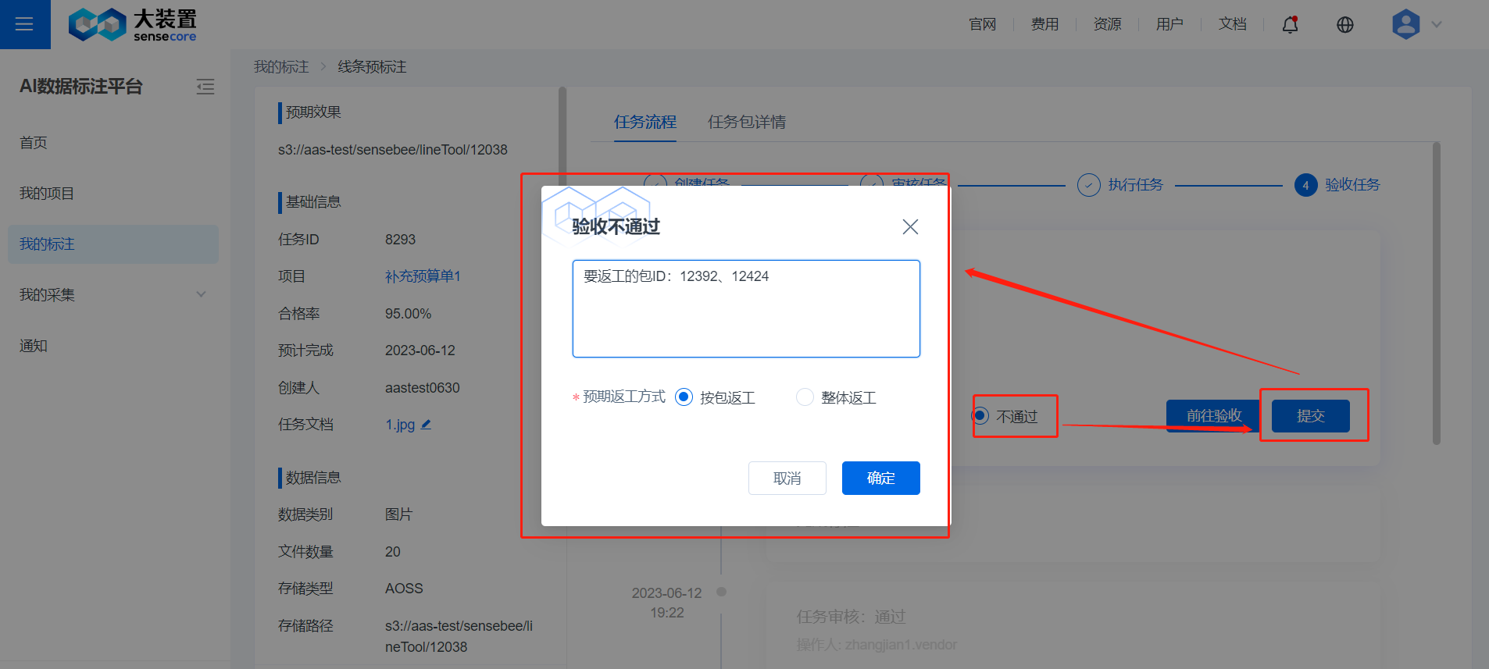Click the task flow panel scrollbar
Image resolution: width=1489 pixels, height=669 pixels.
coord(1436,294)
